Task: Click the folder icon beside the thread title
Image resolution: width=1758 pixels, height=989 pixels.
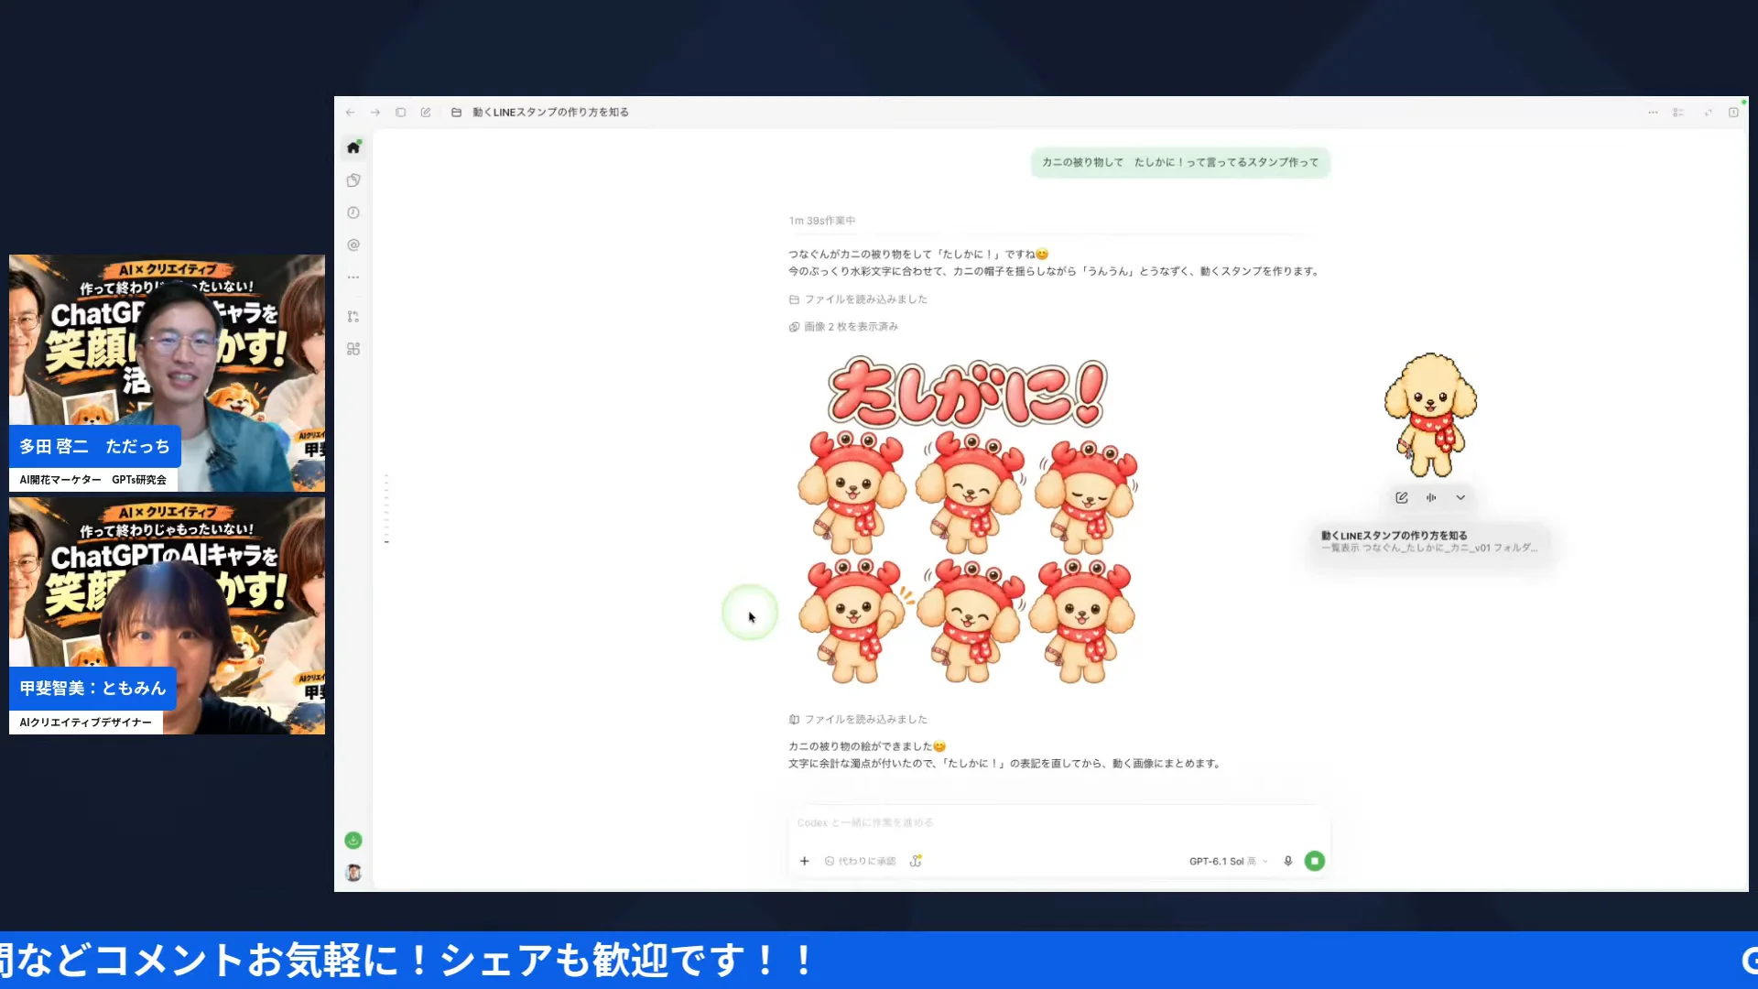Action: coord(456,112)
